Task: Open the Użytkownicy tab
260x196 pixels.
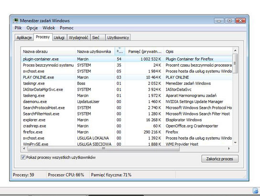Action: click(118, 38)
